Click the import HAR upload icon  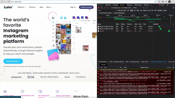click(144, 8)
